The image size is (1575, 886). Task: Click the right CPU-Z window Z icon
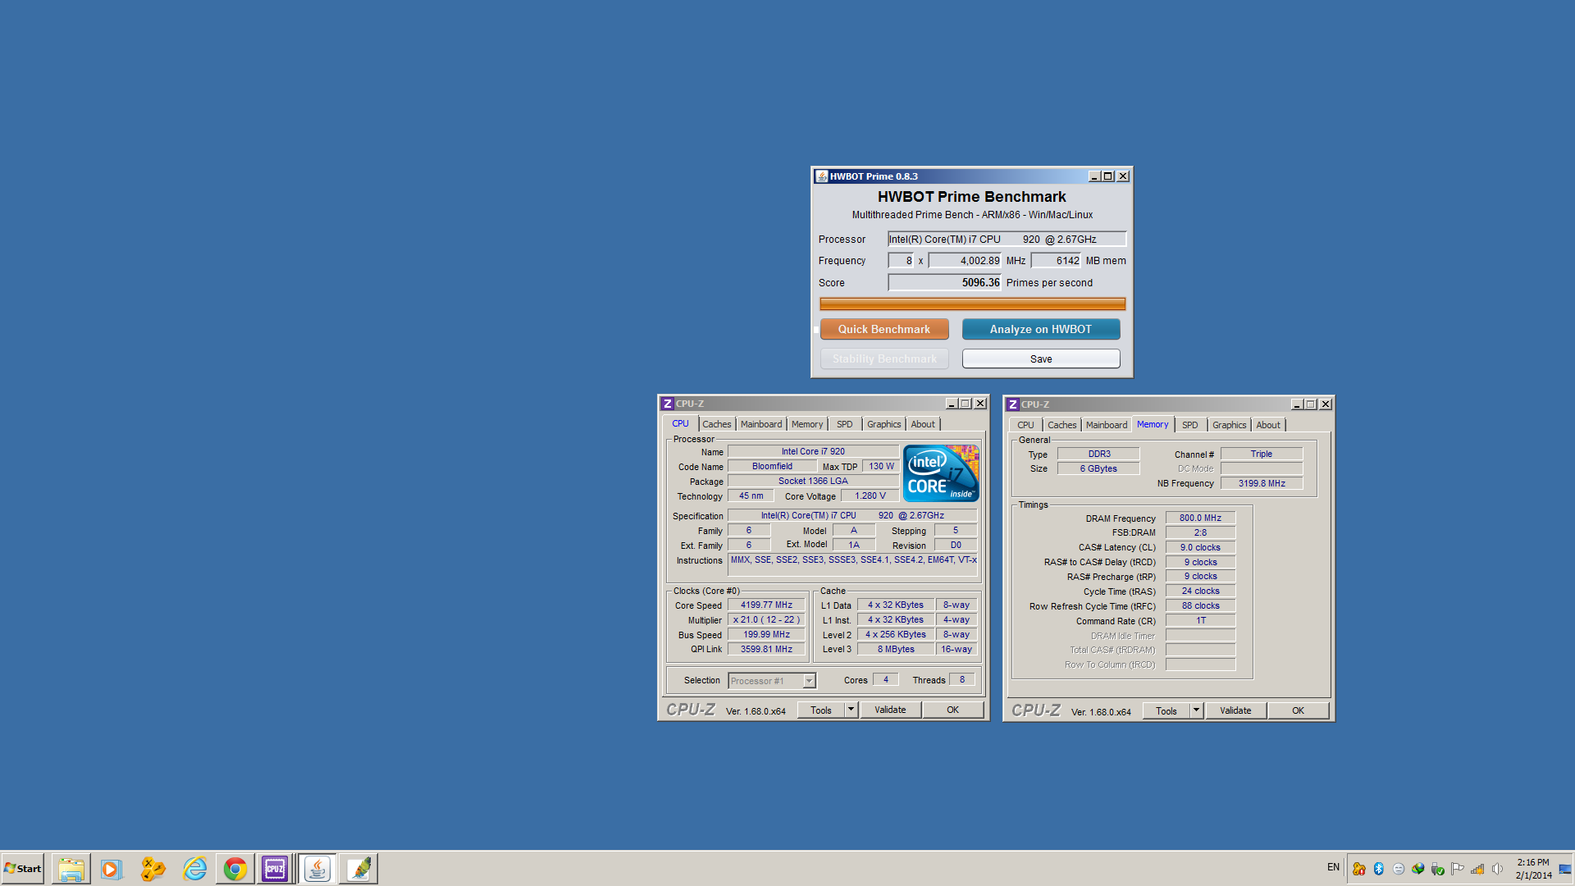[x=1013, y=404]
